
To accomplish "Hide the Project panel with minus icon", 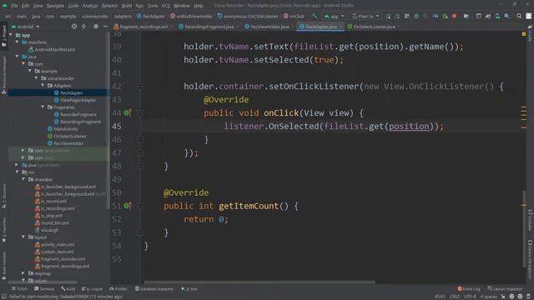I will click(105, 26).
